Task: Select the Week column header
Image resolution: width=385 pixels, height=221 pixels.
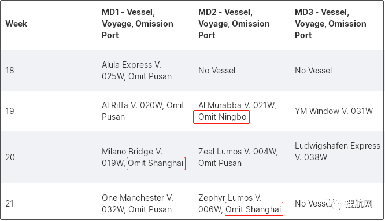Action: coord(16,24)
